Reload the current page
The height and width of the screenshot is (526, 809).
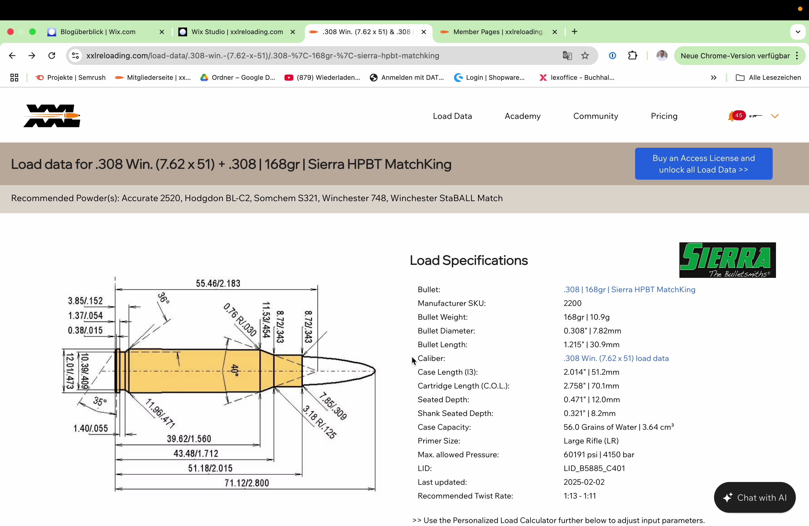[52, 55]
